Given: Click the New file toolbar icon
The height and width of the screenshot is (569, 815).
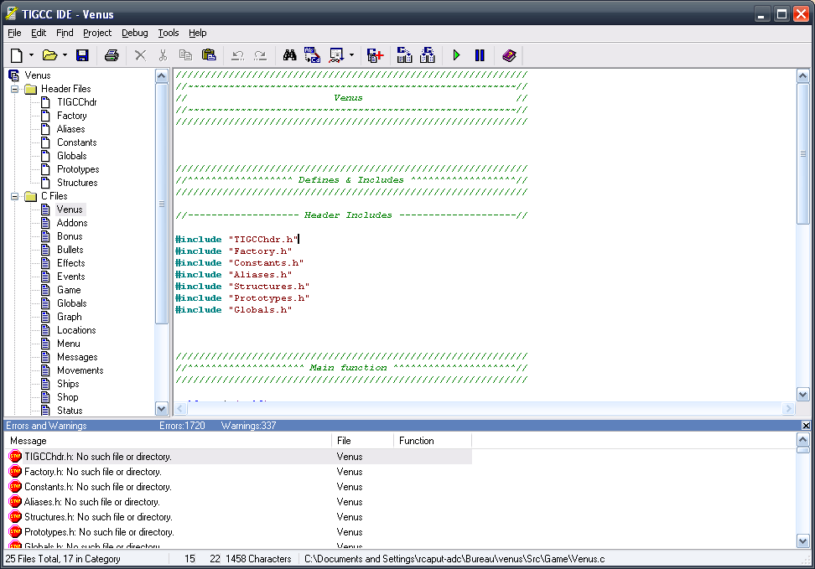Looking at the screenshot, I should [16, 55].
